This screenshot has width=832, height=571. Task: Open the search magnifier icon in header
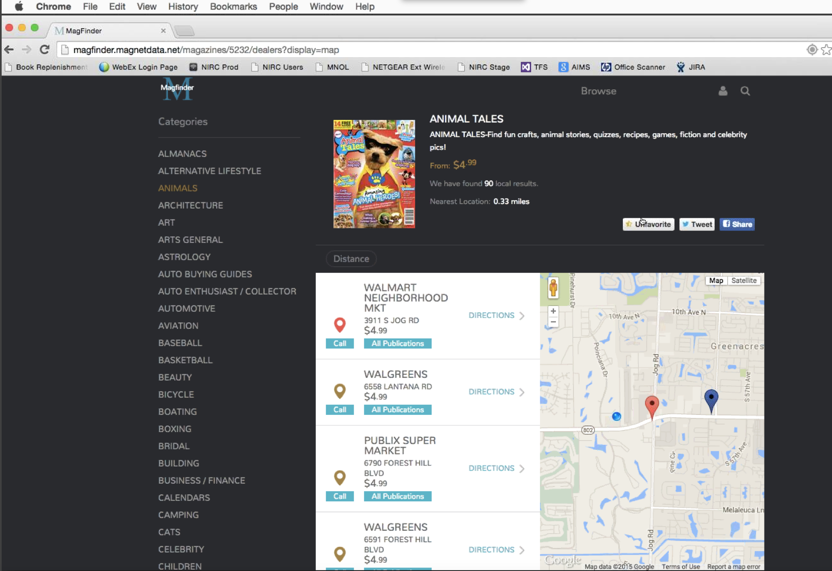tap(745, 91)
